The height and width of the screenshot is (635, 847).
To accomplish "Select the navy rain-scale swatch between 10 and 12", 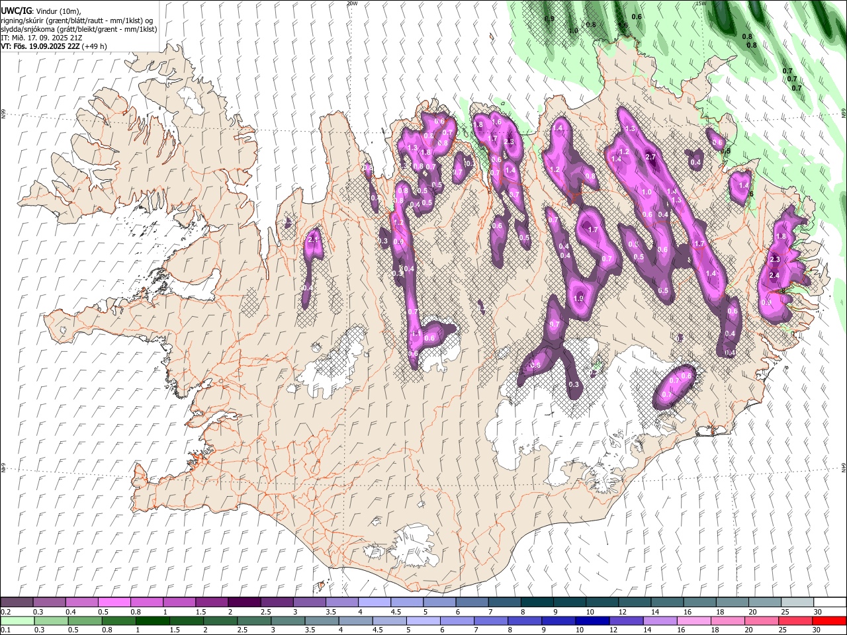I will click(593, 620).
